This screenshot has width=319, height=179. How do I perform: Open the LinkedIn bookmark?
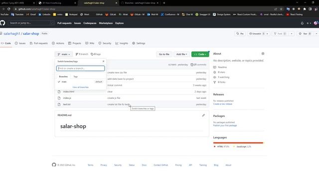(x=44, y=14)
